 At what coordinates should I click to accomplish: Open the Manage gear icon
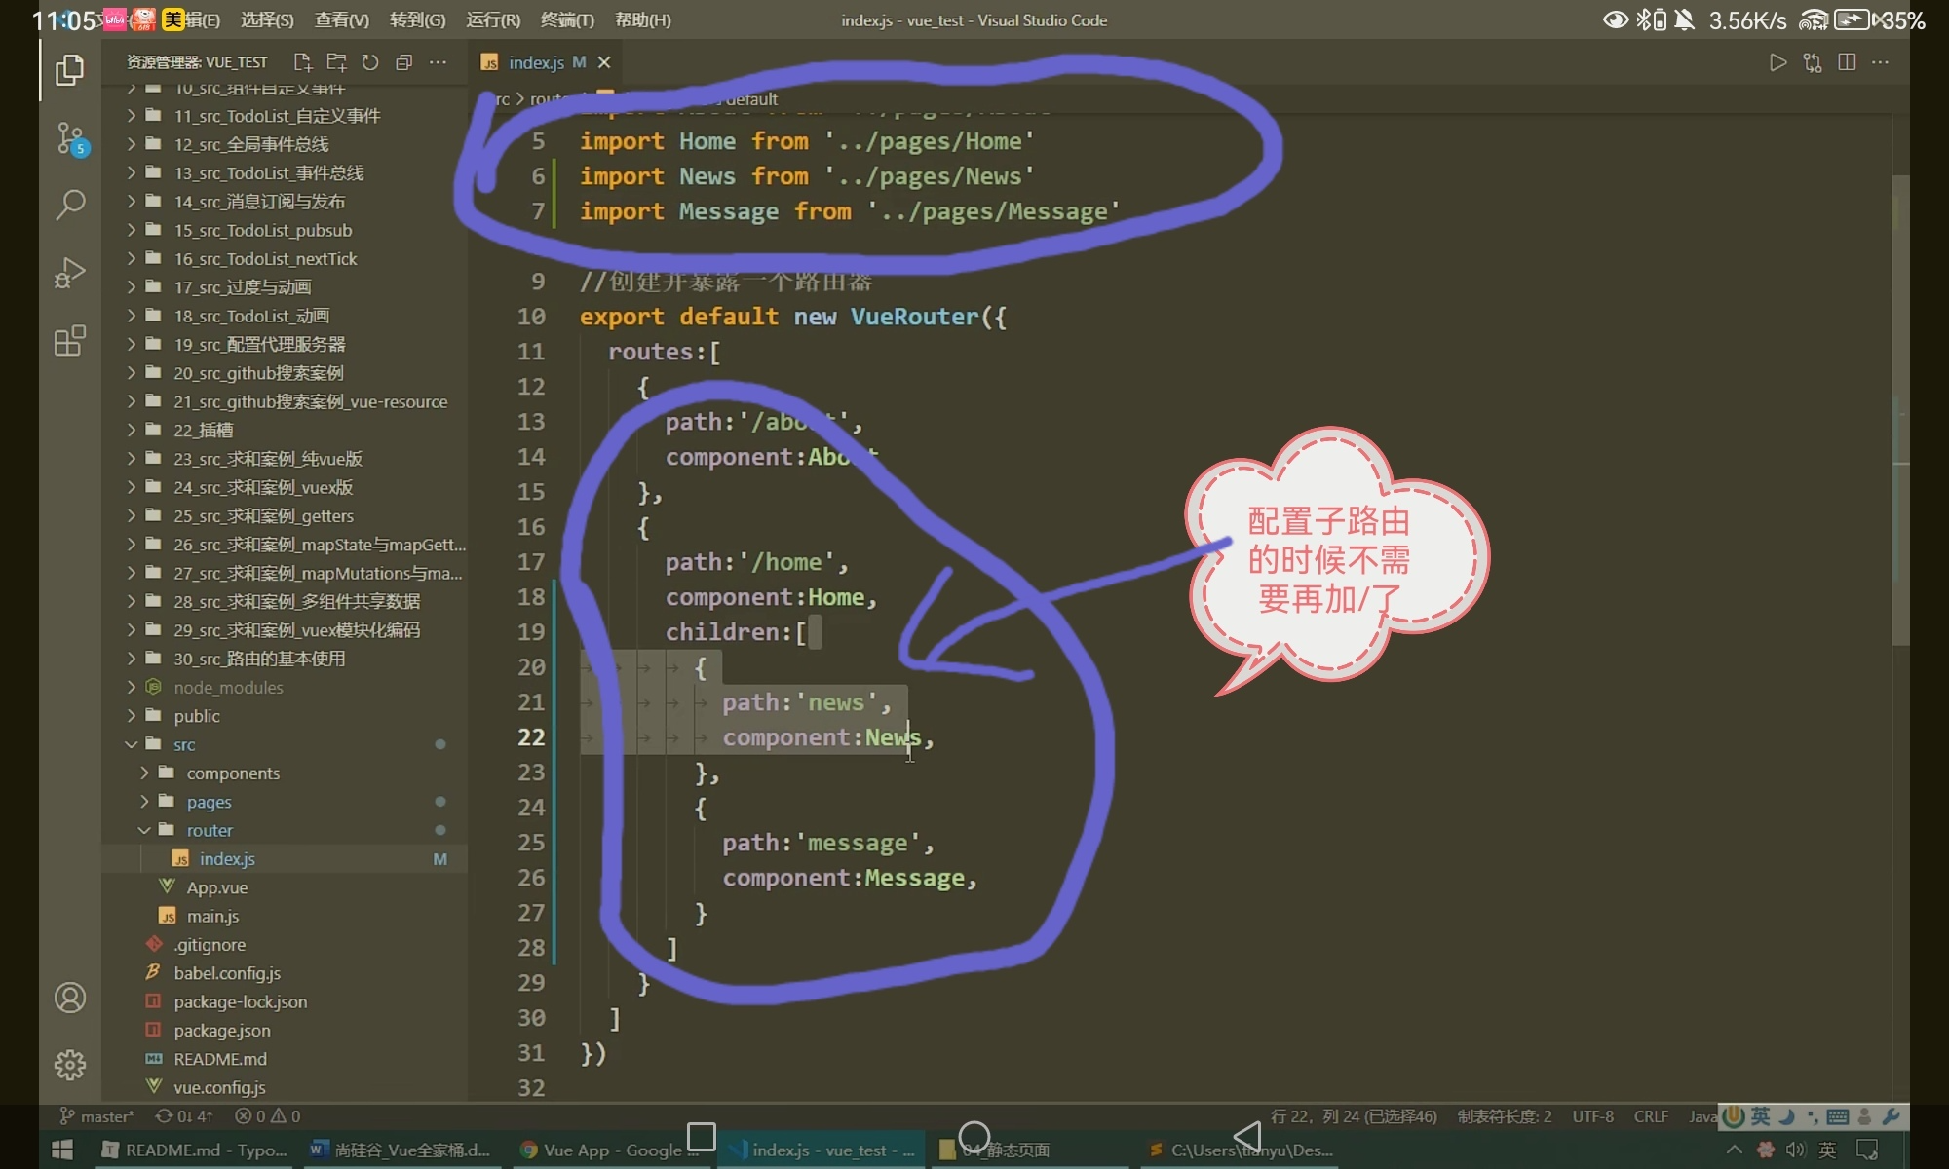pos(69,1064)
